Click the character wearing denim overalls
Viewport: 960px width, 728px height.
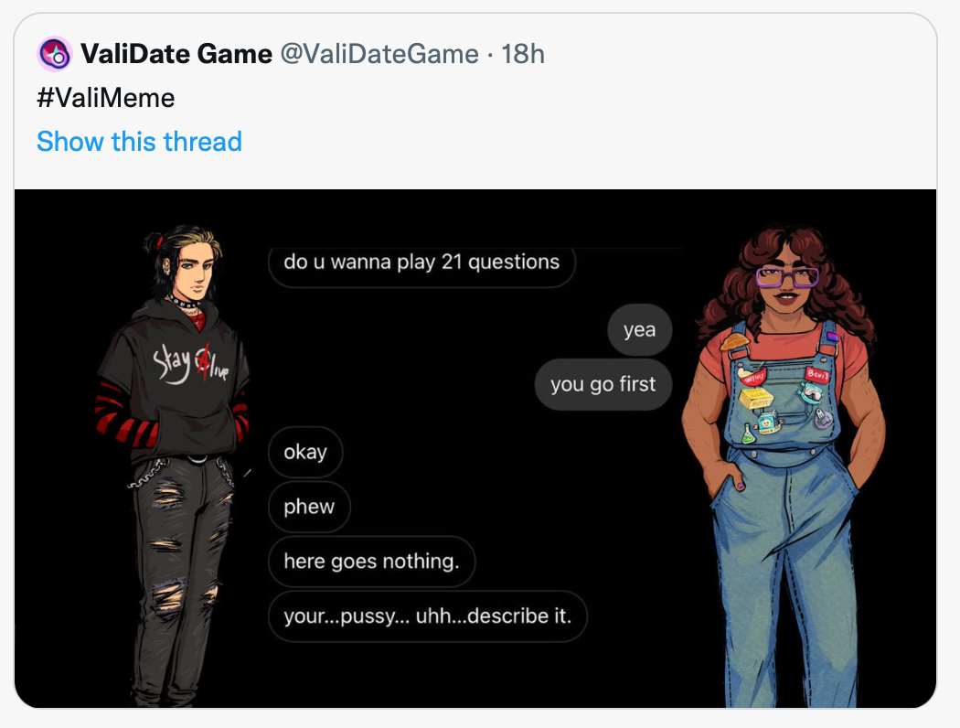point(784,466)
